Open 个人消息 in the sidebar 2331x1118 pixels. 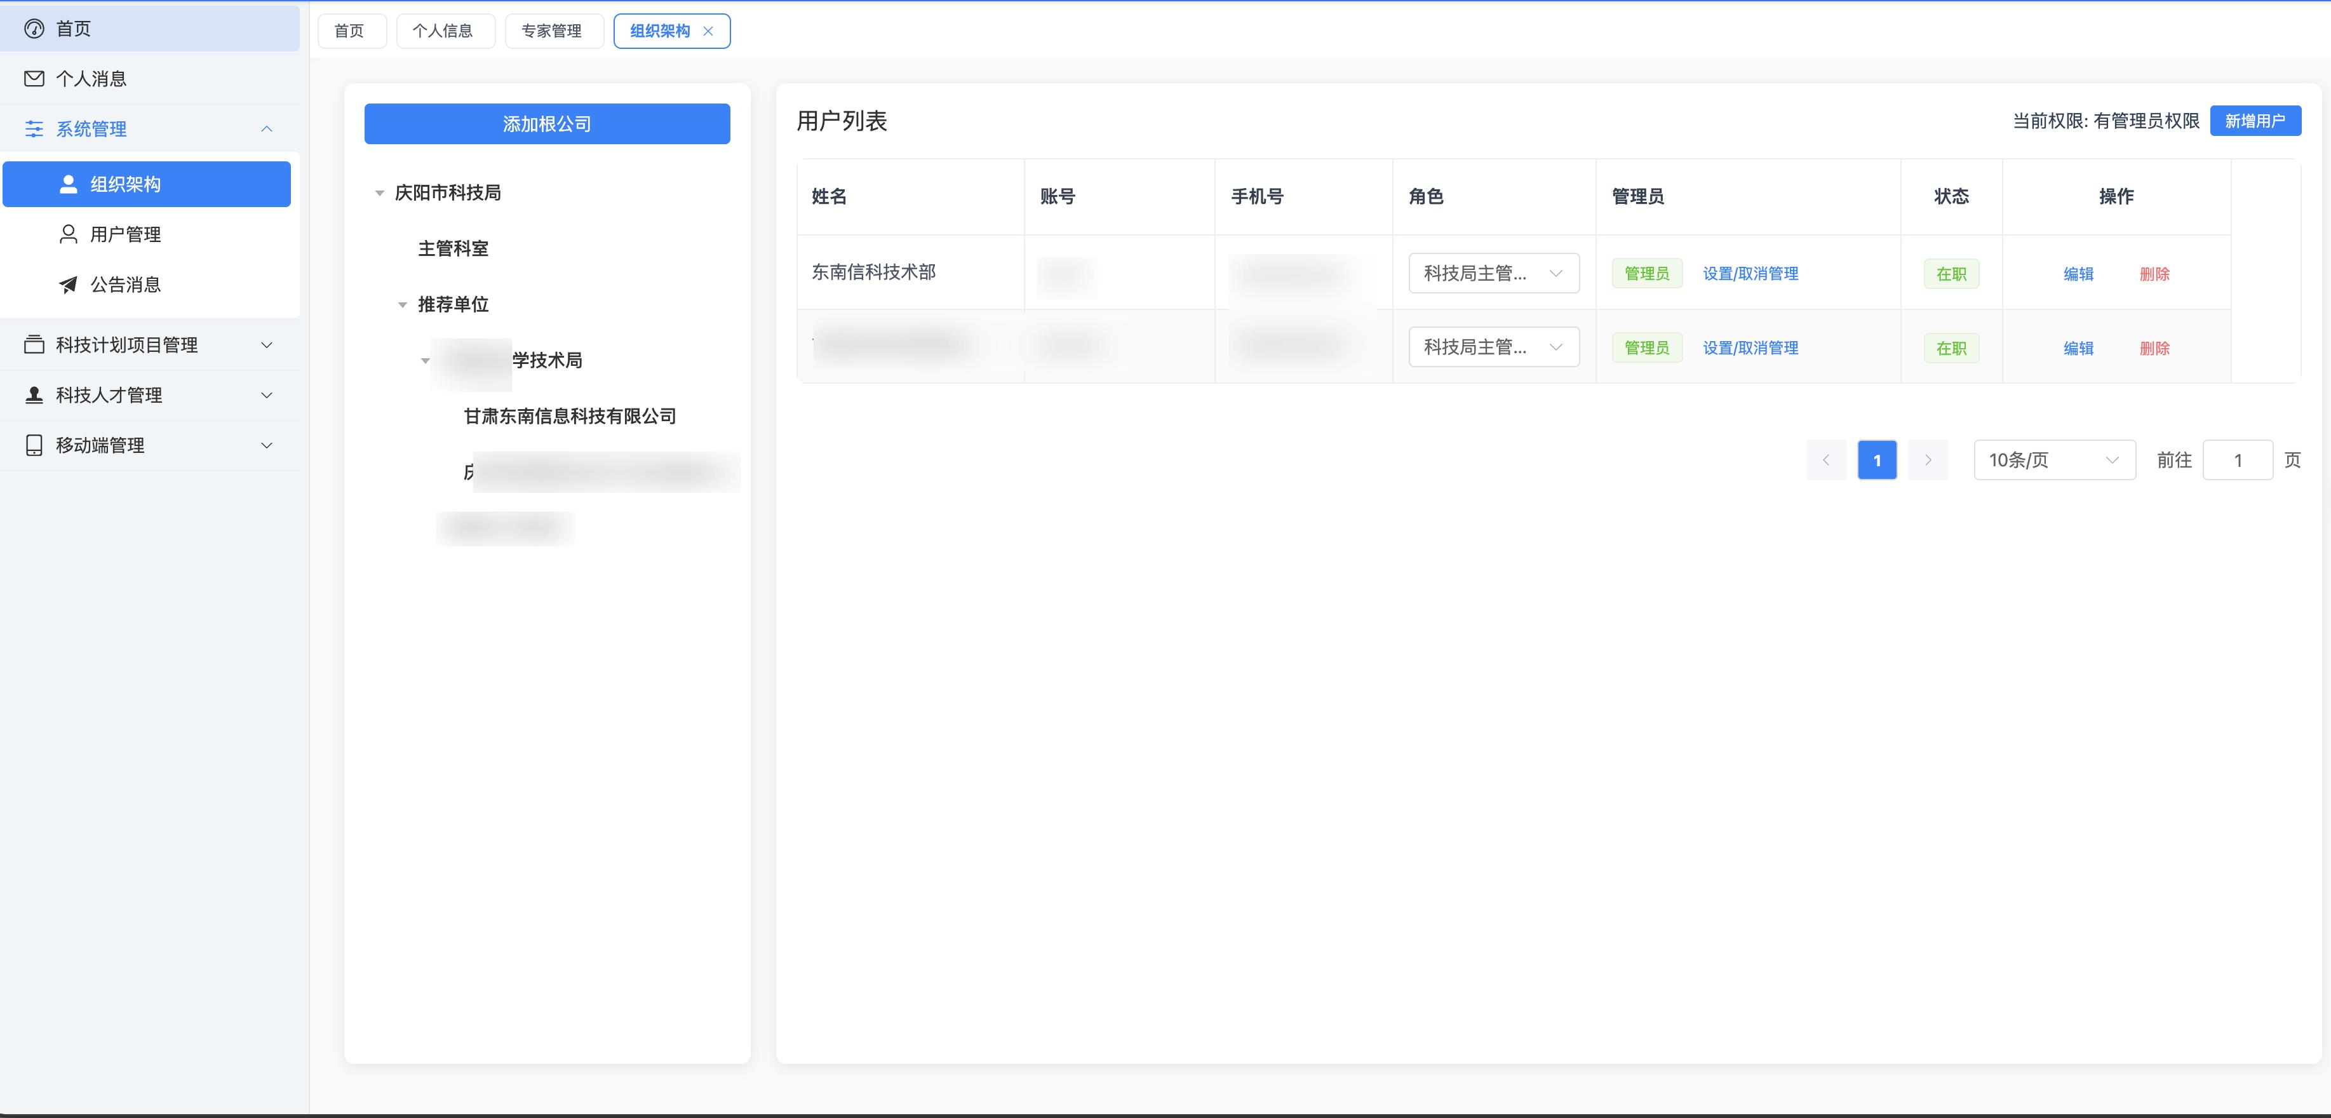click(150, 79)
